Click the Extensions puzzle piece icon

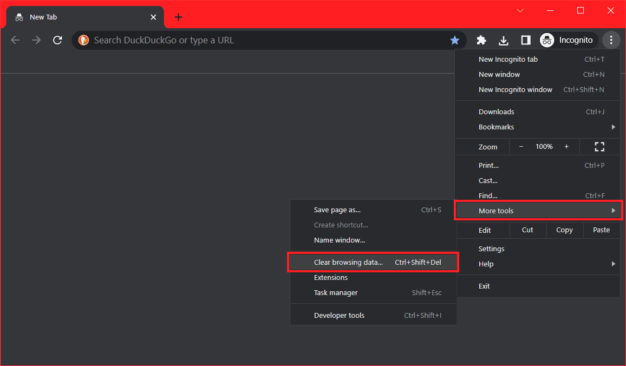click(481, 40)
